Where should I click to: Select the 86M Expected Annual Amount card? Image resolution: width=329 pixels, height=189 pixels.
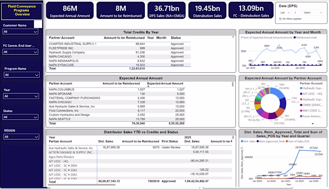[x=70, y=10]
